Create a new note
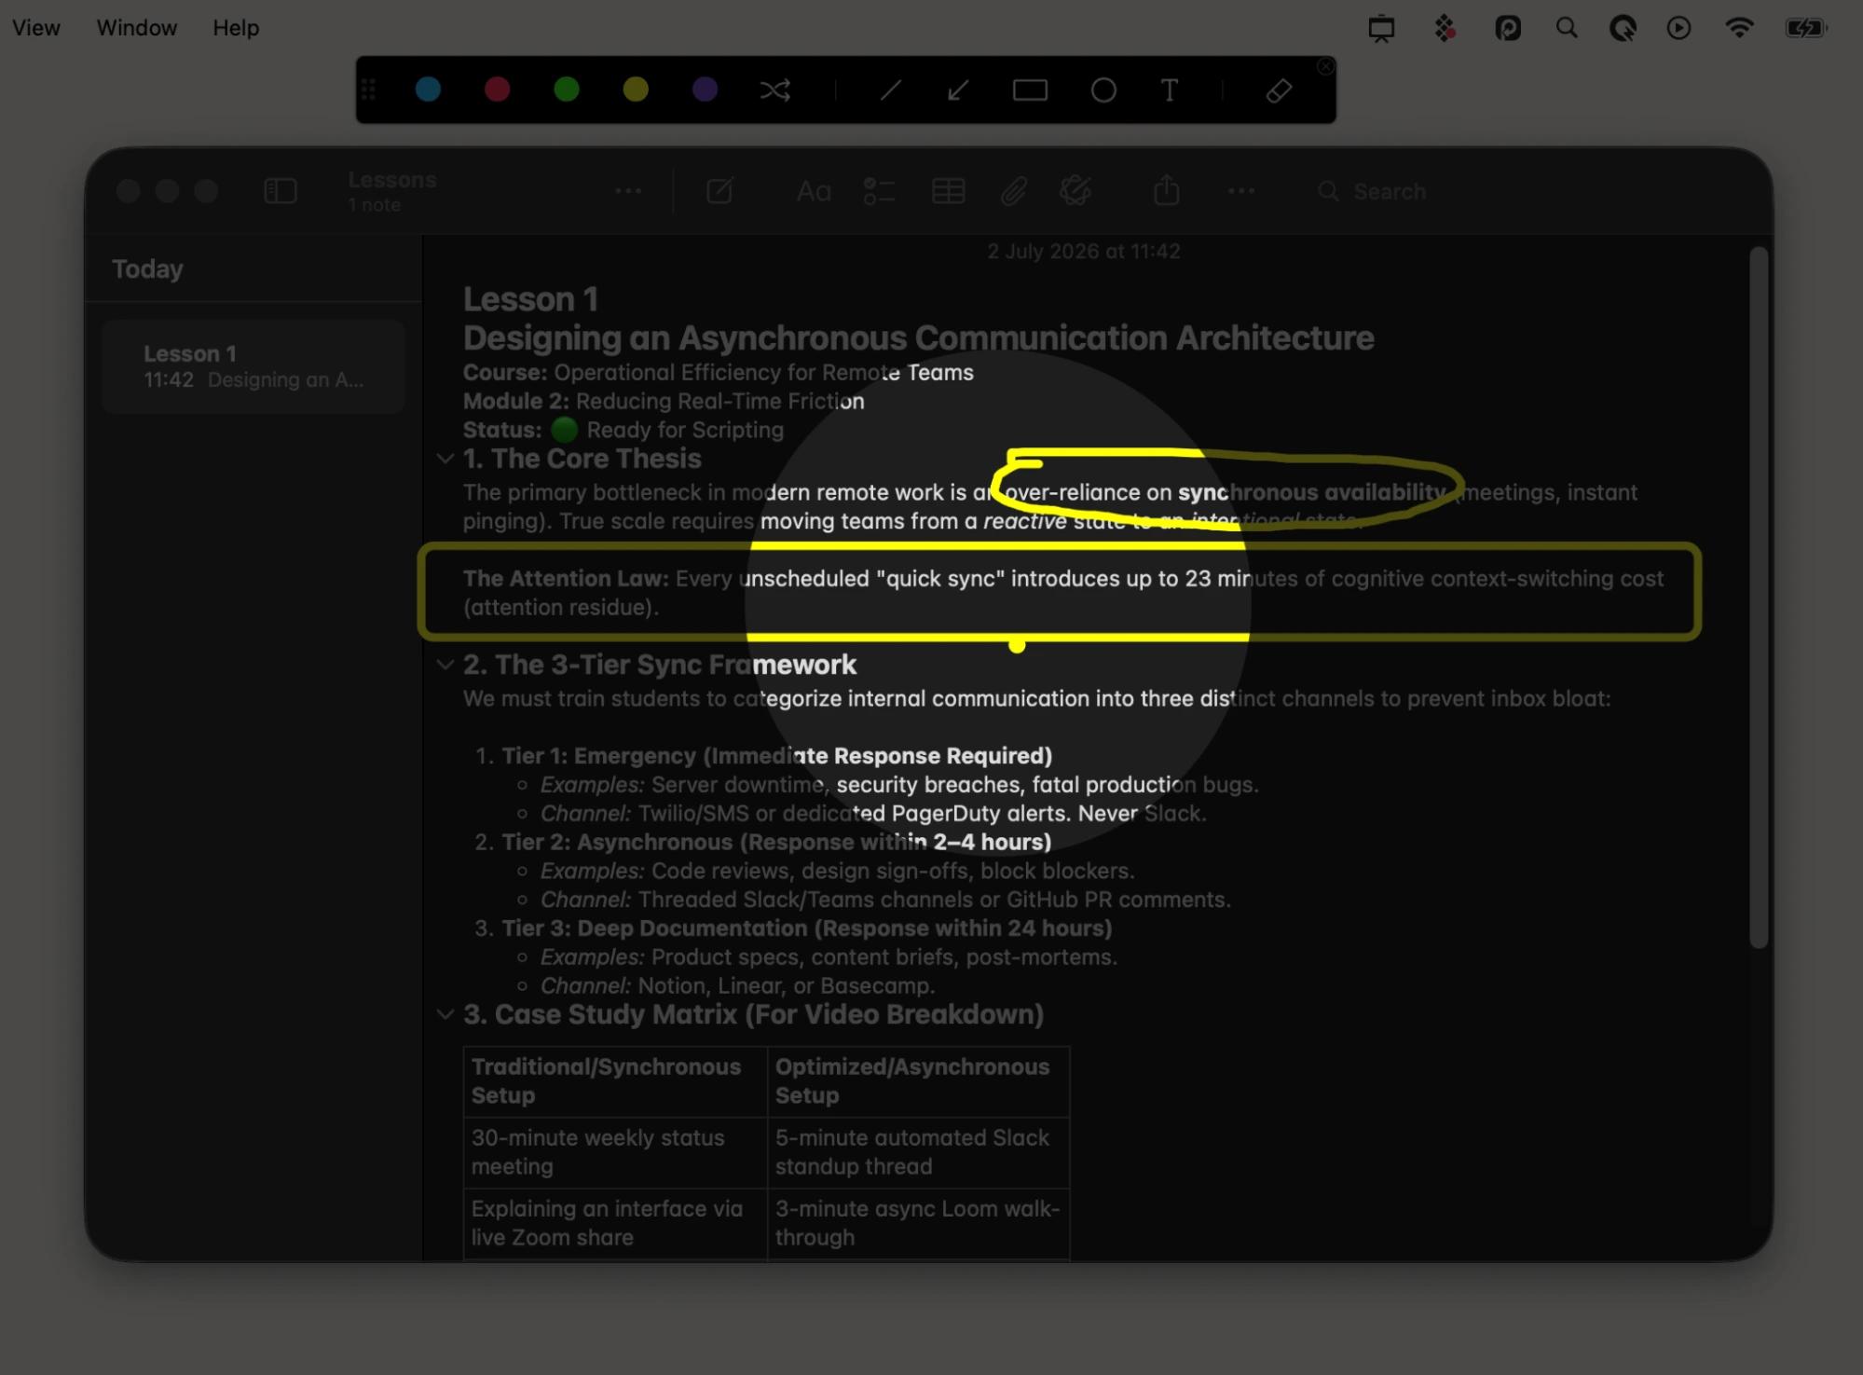 (719, 191)
